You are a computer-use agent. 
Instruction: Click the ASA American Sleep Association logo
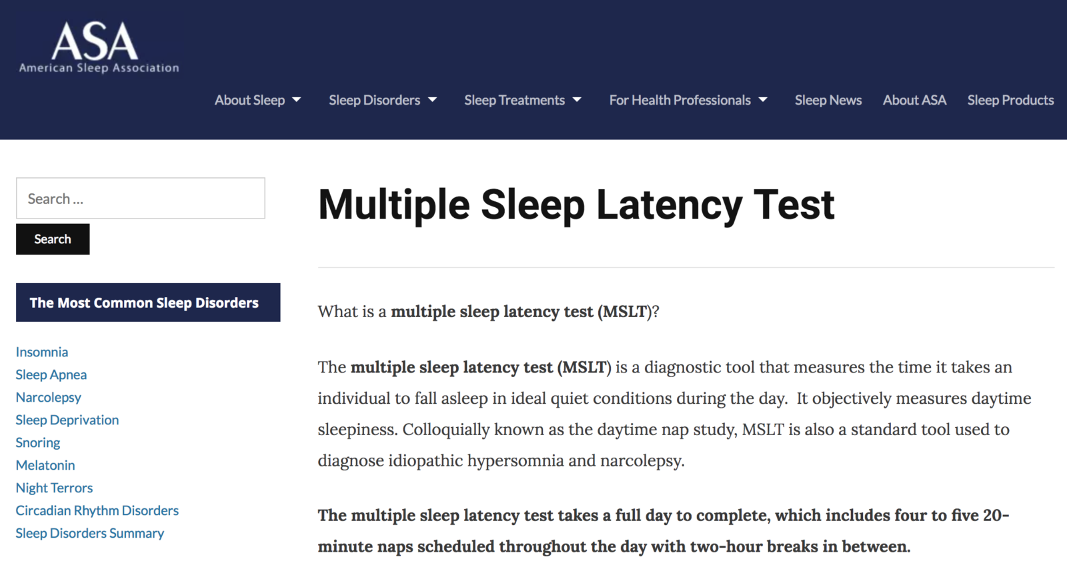pyautogui.click(x=99, y=47)
